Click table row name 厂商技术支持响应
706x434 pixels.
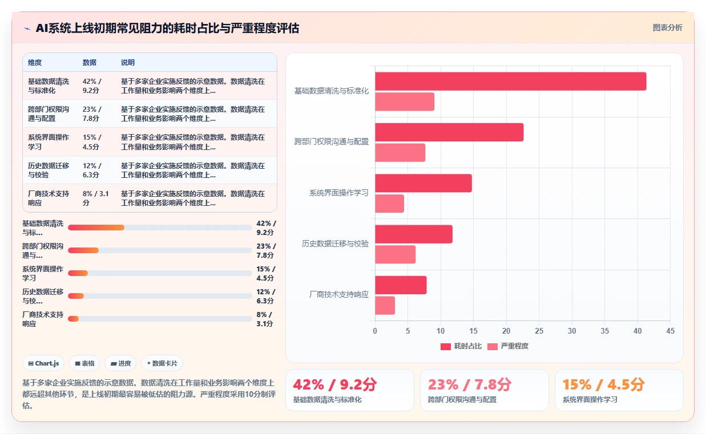pos(49,198)
